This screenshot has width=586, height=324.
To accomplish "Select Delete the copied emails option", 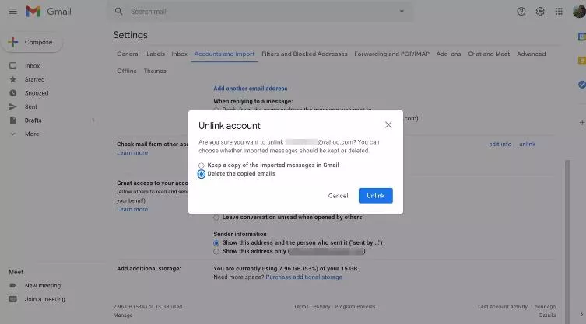I will click(x=202, y=174).
